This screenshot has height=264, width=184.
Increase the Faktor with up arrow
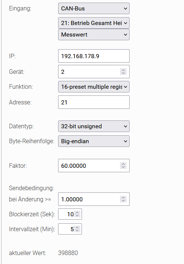(x=123, y=164)
